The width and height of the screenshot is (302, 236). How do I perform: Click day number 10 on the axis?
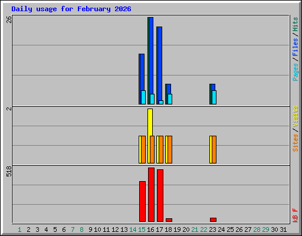click(97, 230)
